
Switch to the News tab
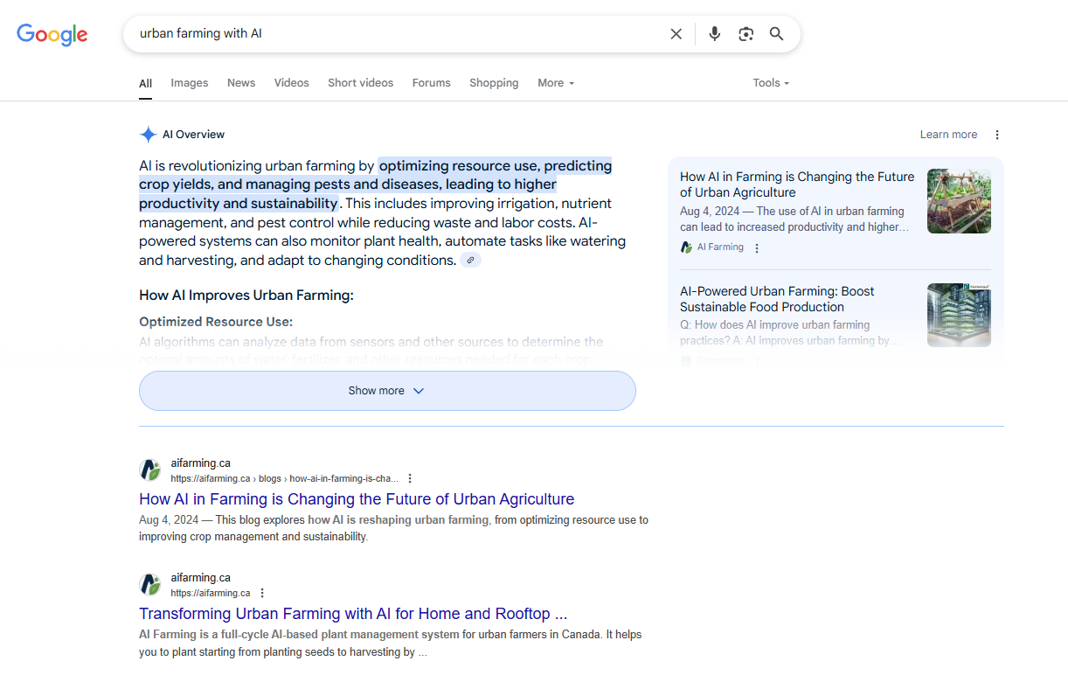[241, 83]
